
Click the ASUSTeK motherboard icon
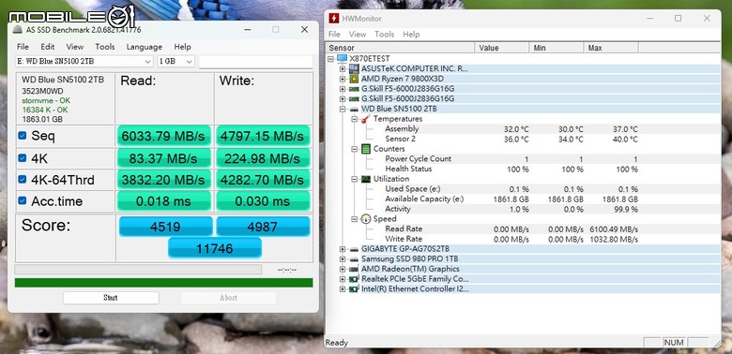pos(355,68)
